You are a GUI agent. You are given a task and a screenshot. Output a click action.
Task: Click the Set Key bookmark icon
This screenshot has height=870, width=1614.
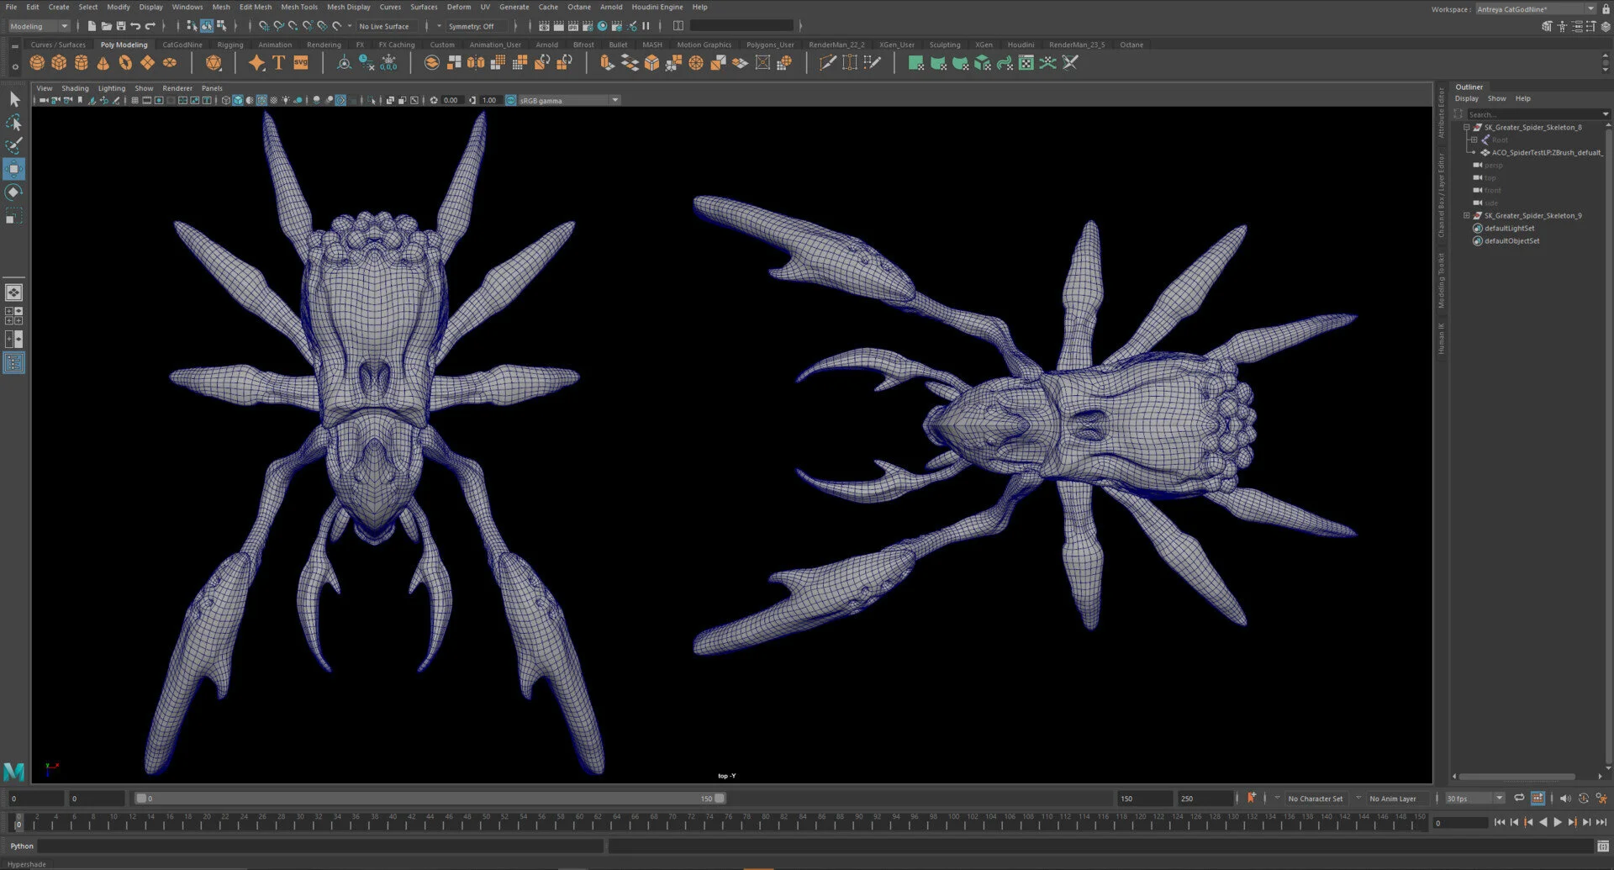(x=1251, y=799)
